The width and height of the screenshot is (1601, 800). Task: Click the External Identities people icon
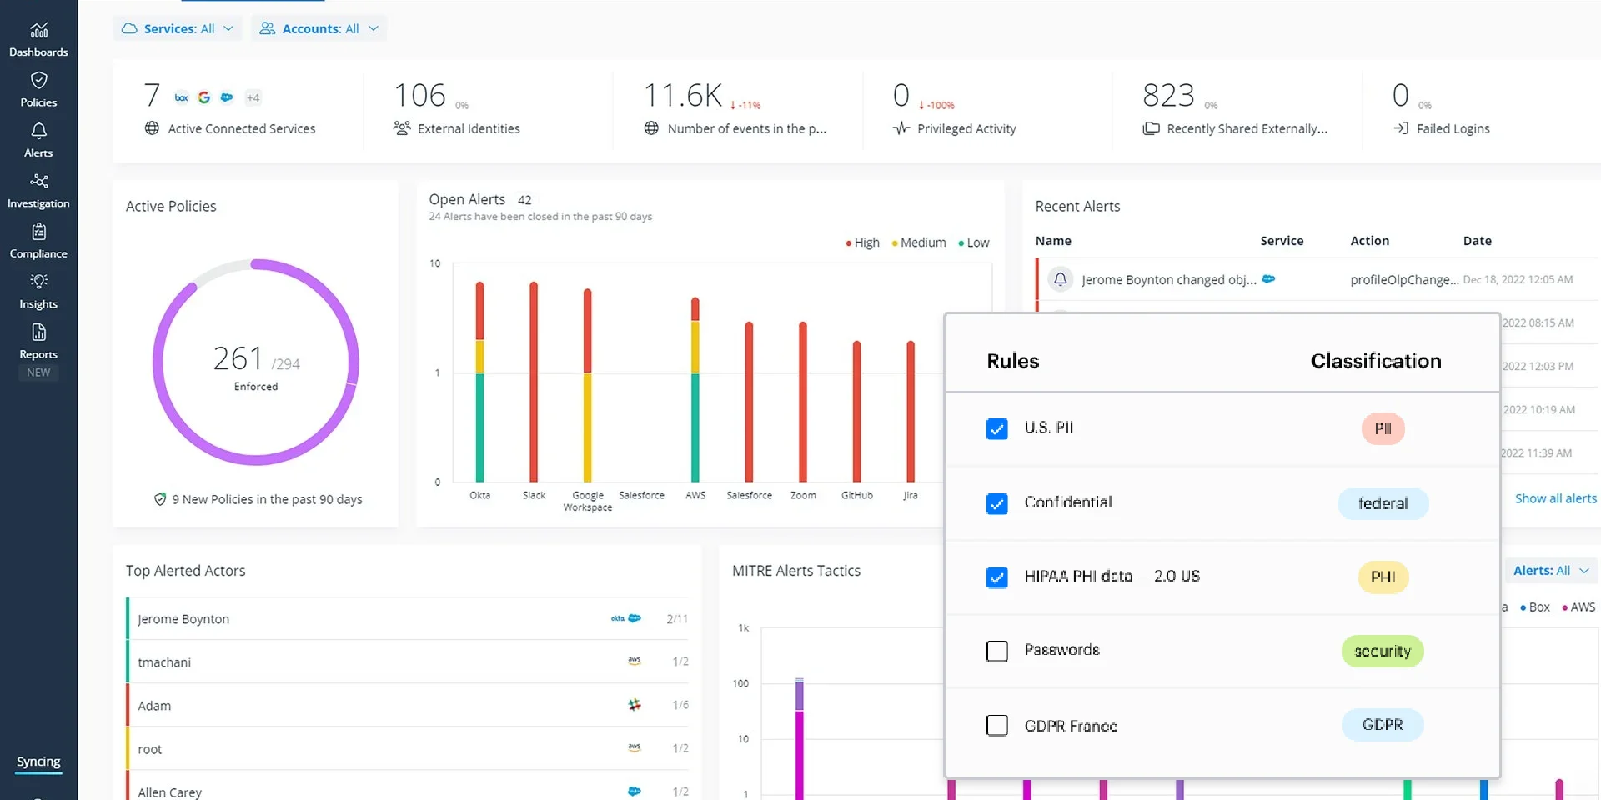pyautogui.click(x=402, y=128)
